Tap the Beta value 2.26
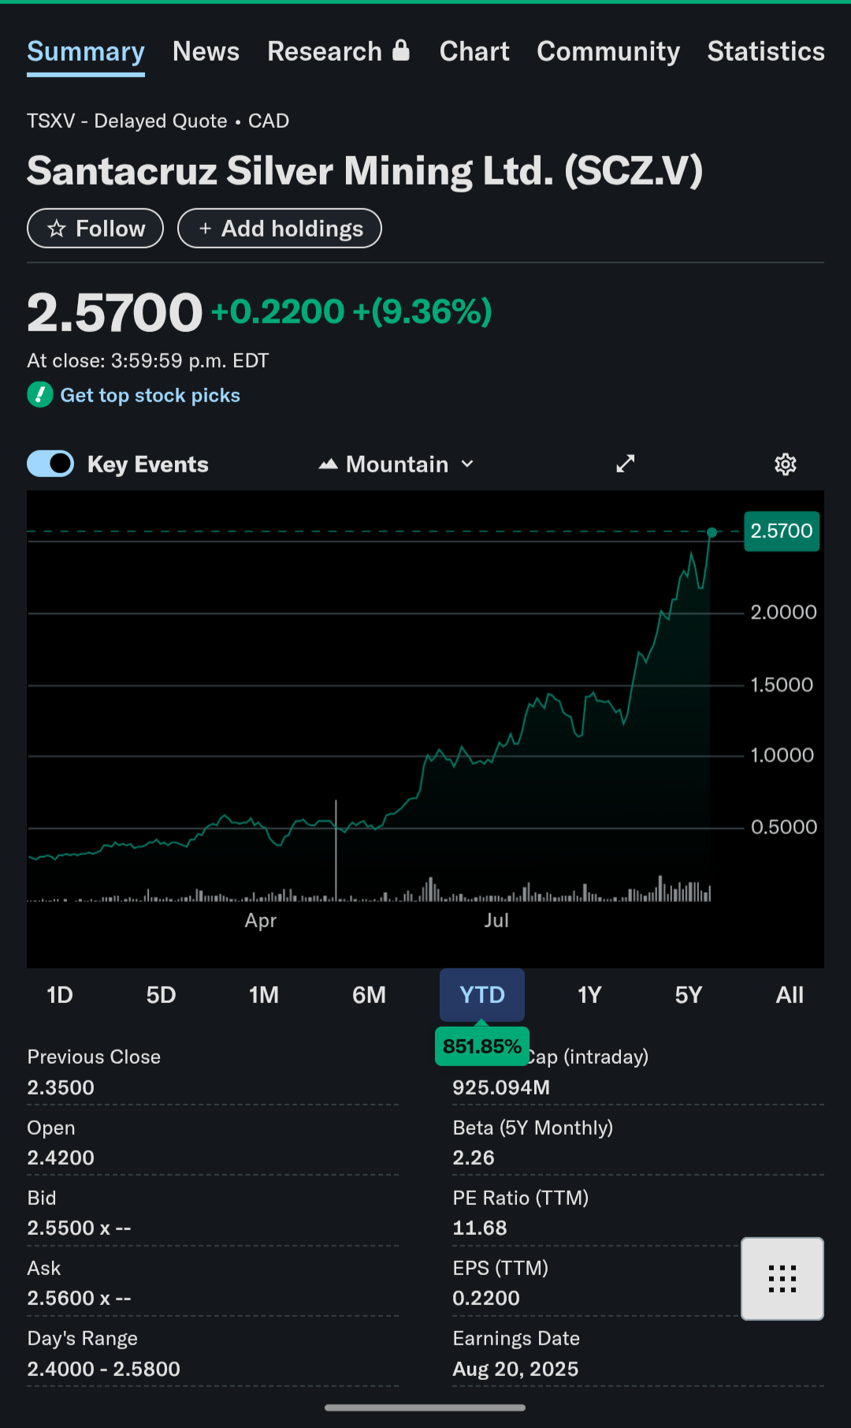Screen dimensions: 851x1428 point(474,1158)
